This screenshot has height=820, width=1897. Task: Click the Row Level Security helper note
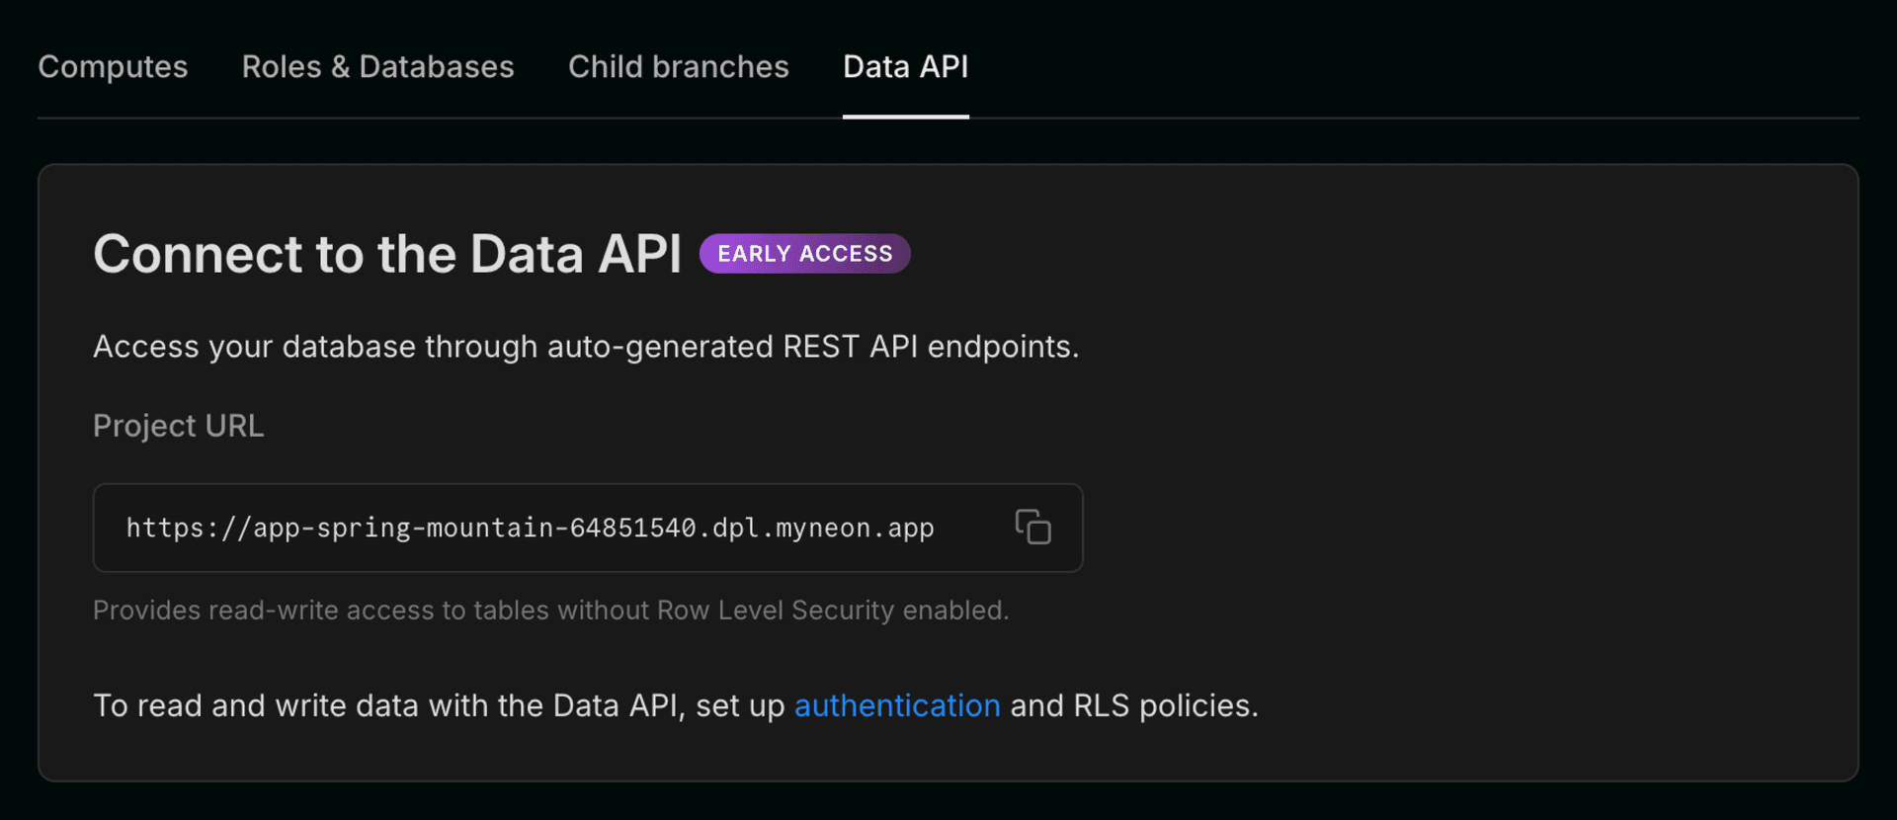[x=550, y=611]
